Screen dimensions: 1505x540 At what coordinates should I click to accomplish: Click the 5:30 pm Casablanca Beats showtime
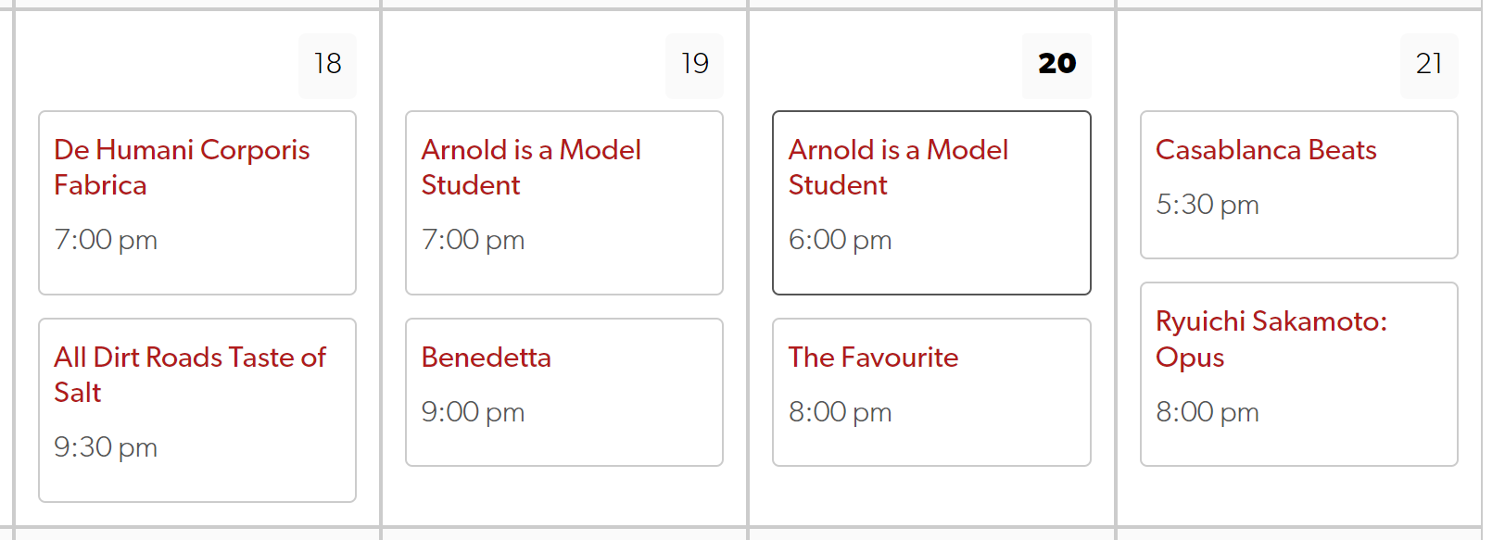(x=1207, y=205)
